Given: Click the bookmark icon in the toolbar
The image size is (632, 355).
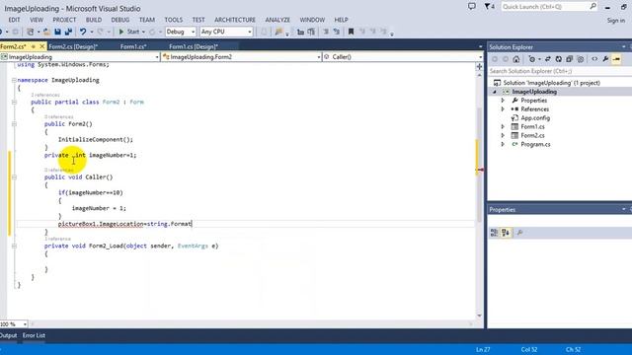Looking at the screenshot, I should tap(351, 32).
